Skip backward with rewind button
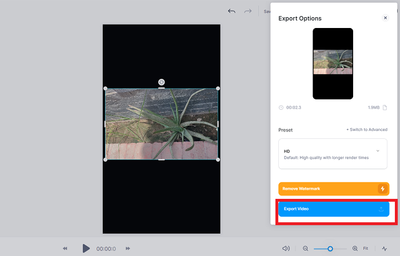The width and height of the screenshot is (400, 256). coord(65,249)
